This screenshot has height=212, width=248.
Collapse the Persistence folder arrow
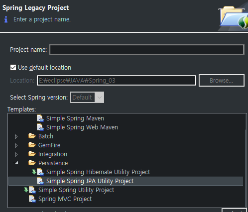(16, 163)
